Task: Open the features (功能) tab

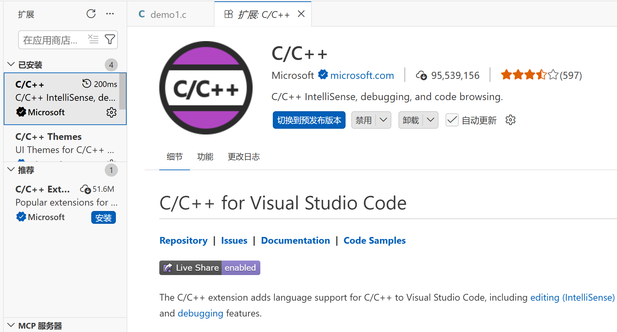Action: point(205,157)
